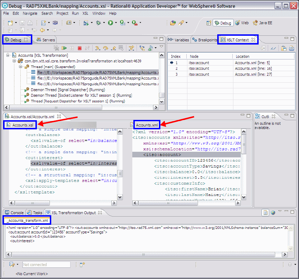Click the Resume icon in Debug view
The height and width of the screenshot is (279, 299).
point(64,48)
